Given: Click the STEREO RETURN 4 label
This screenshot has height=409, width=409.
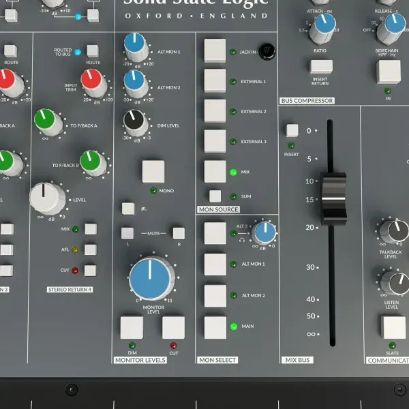Looking at the screenshot, I should tap(70, 290).
